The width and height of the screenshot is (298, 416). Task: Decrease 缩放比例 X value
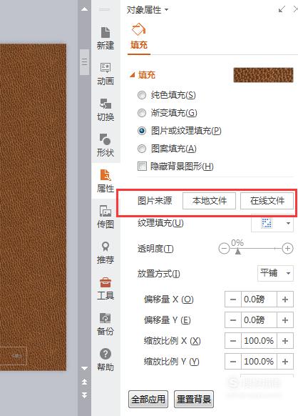(x=233, y=341)
